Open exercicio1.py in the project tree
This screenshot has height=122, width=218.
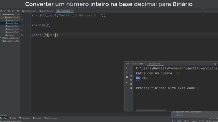pyautogui.click(x=12, y=20)
